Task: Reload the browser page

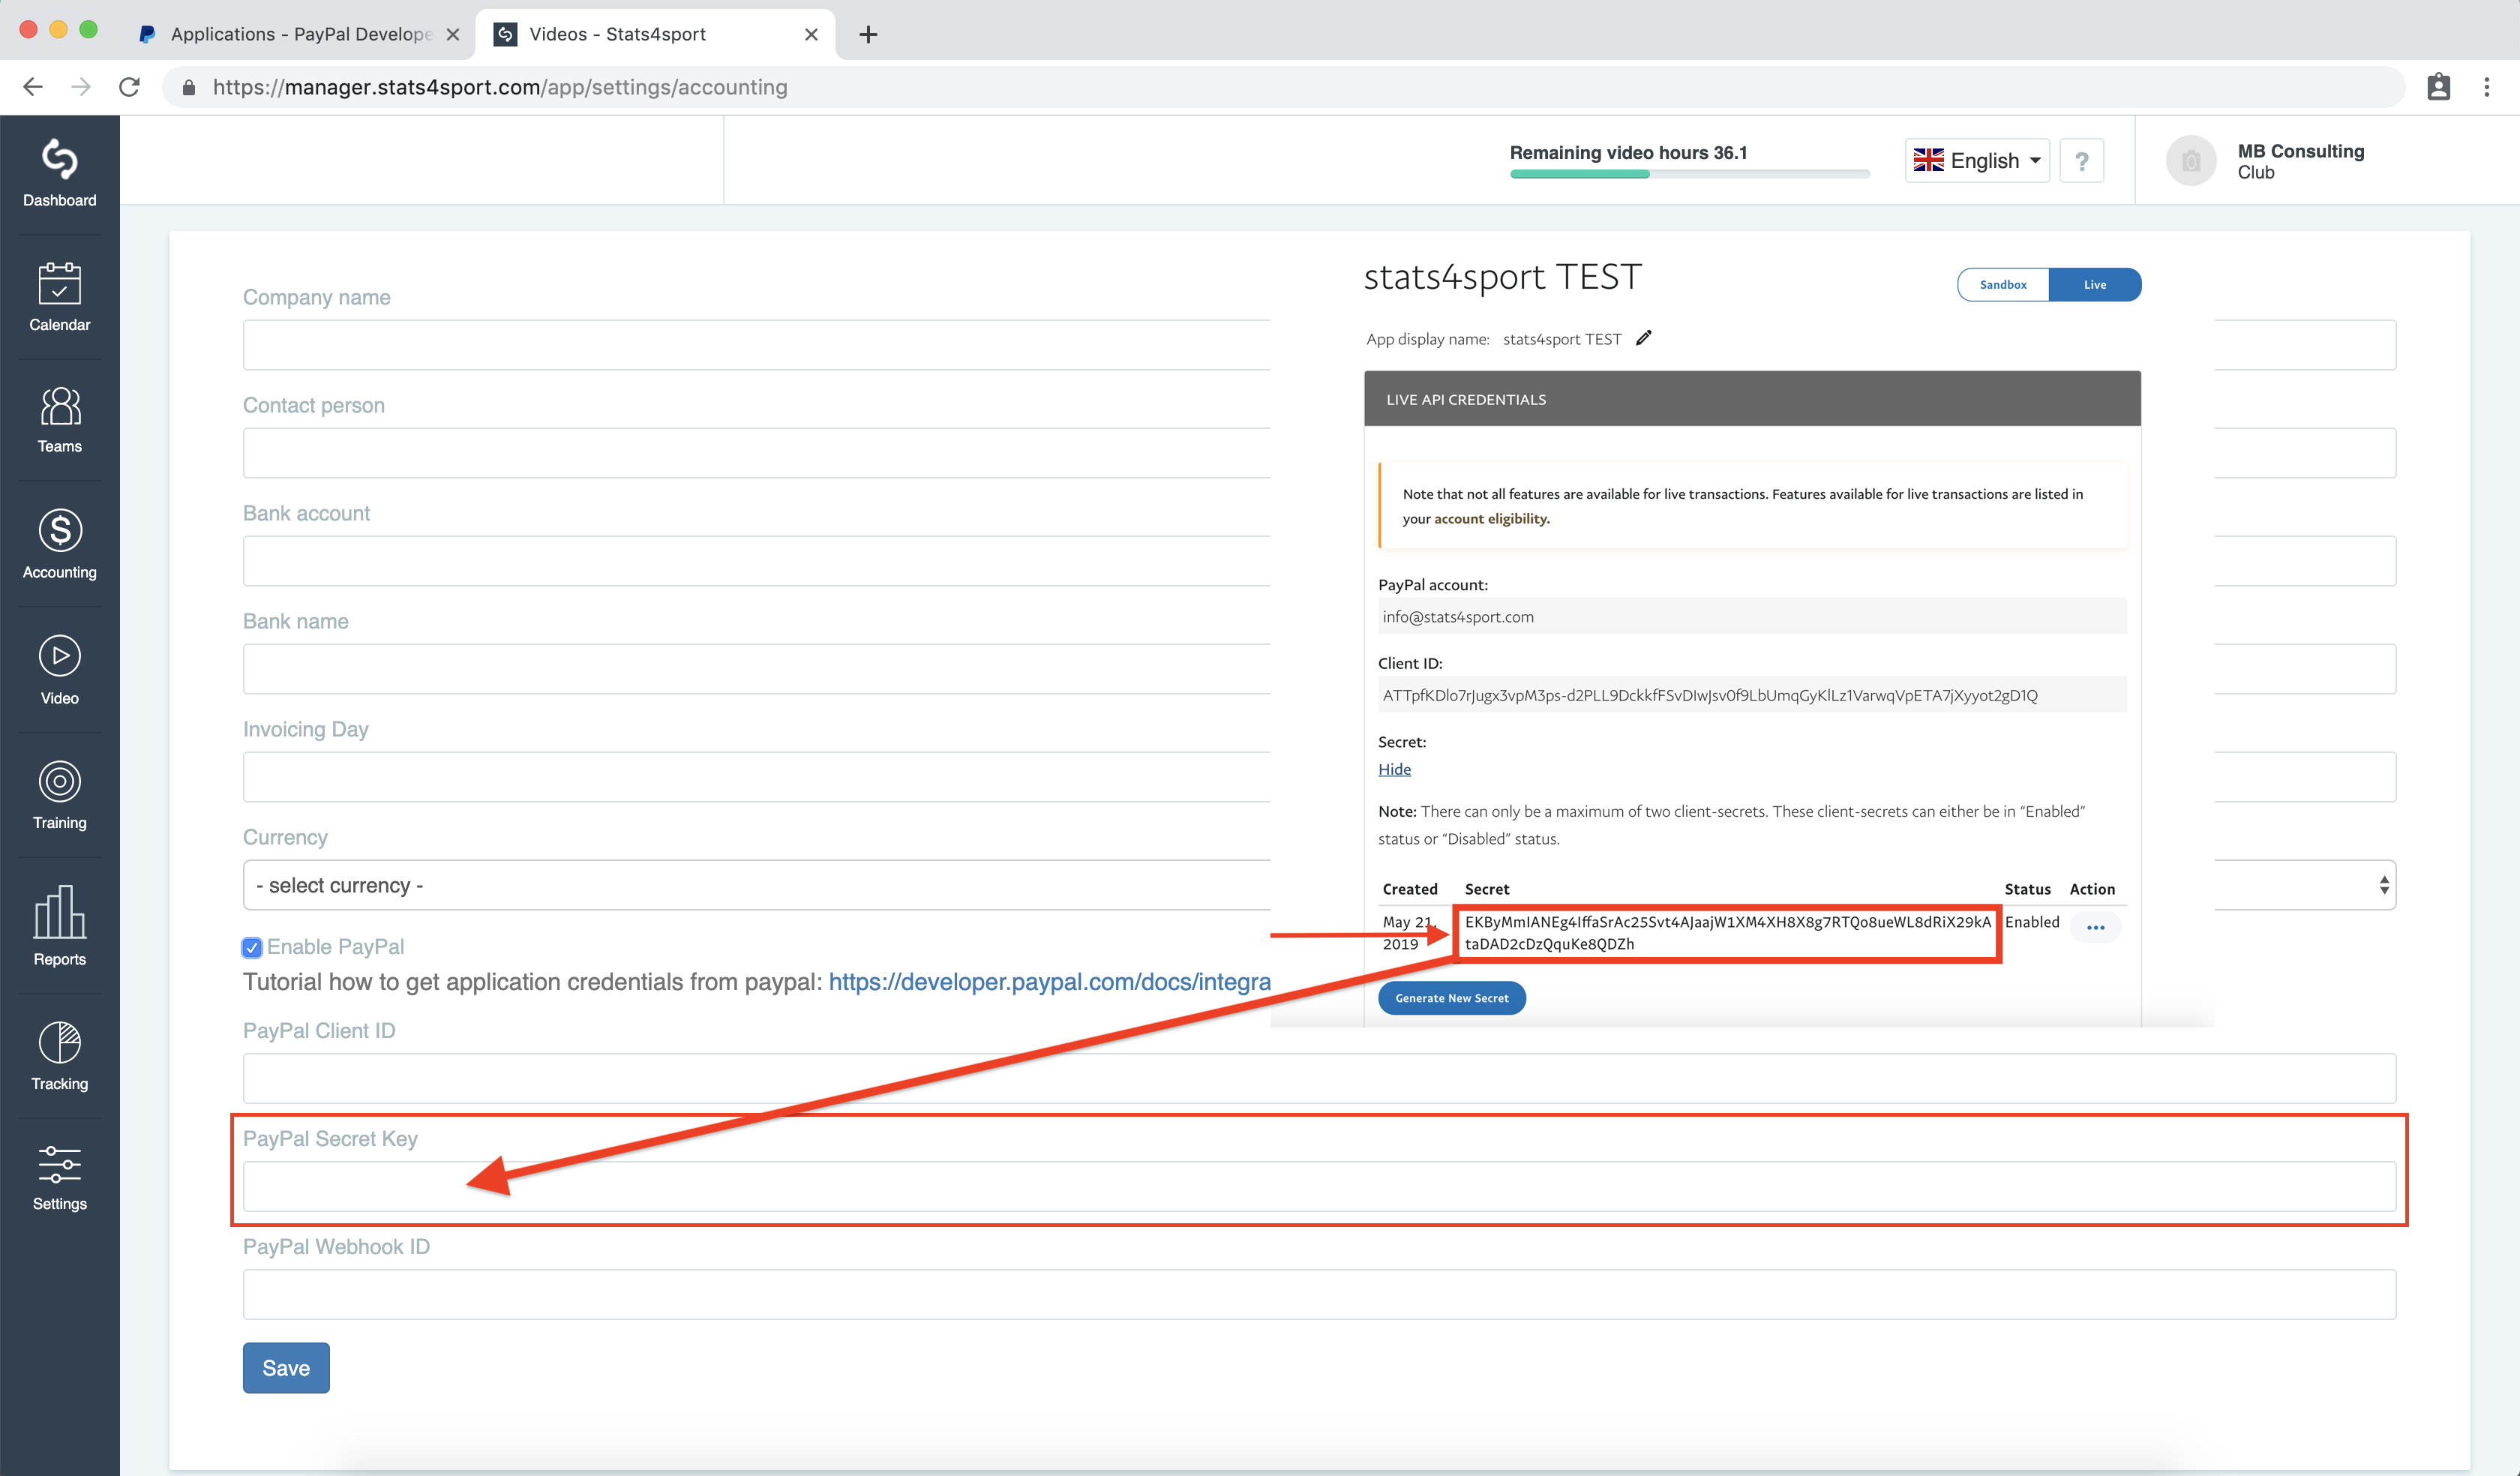Action: tap(129, 87)
